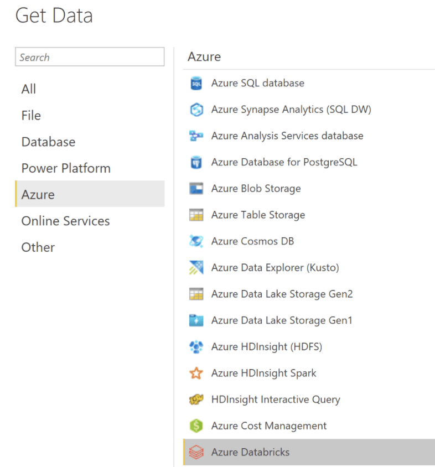Viewport: 435px width, 467px height.
Task: Click the Azure Analysis Services database icon
Action: (196, 136)
